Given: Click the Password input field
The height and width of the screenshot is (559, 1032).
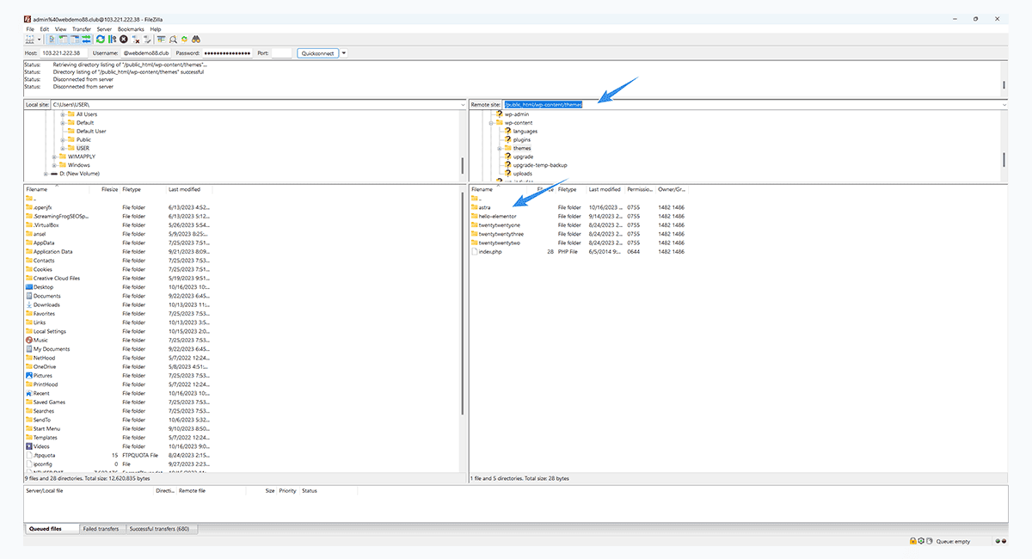Looking at the screenshot, I should coord(227,53).
